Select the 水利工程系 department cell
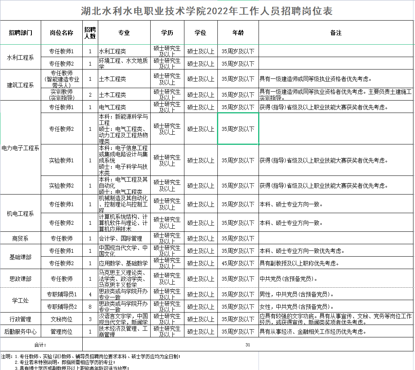The width and height of the screenshot is (415, 370). point(20,57)
